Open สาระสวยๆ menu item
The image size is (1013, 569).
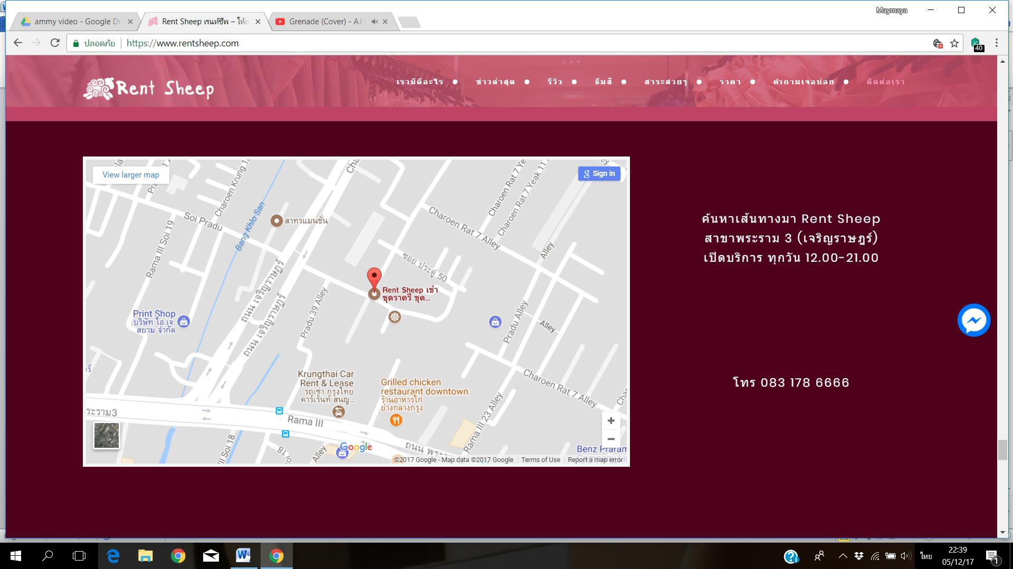pyautogui.click(x=666, y=82)
